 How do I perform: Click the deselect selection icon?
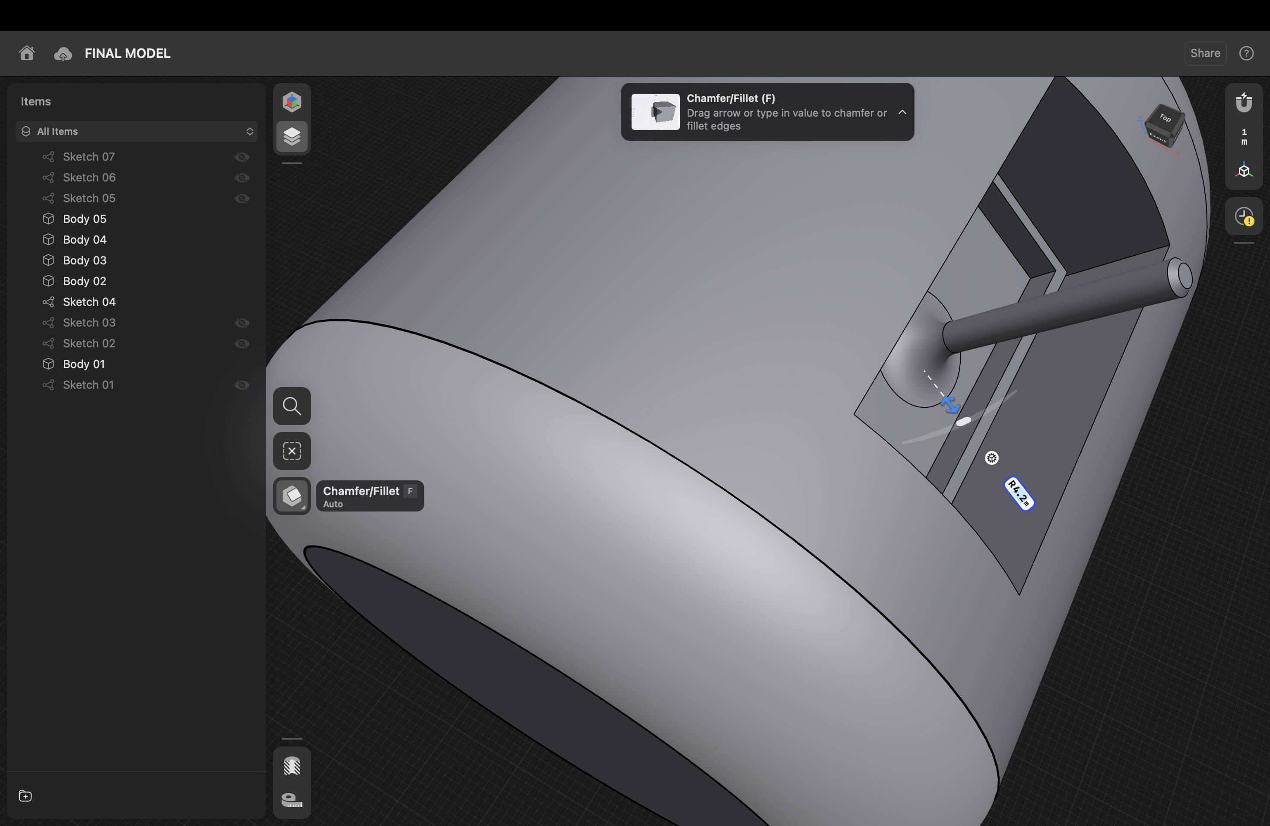pyautogui.click(x=292, y=451)
